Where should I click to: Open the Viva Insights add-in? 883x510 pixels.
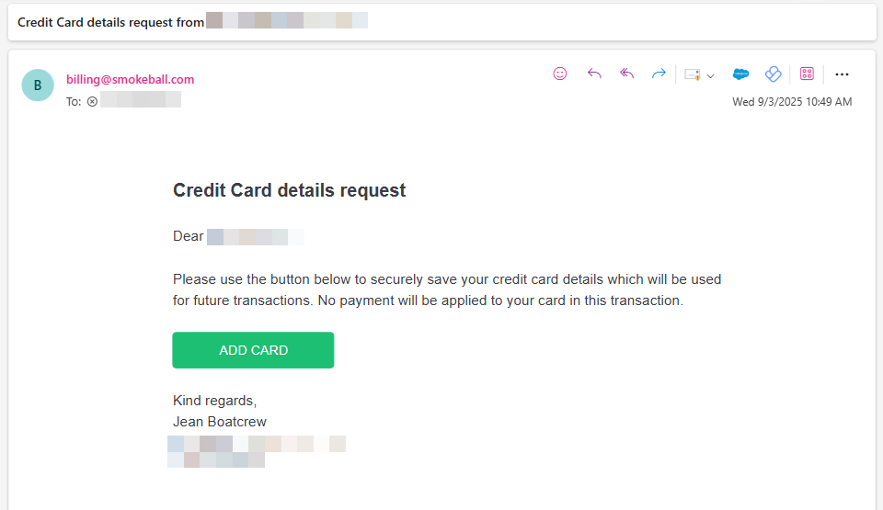coord(774,74)
